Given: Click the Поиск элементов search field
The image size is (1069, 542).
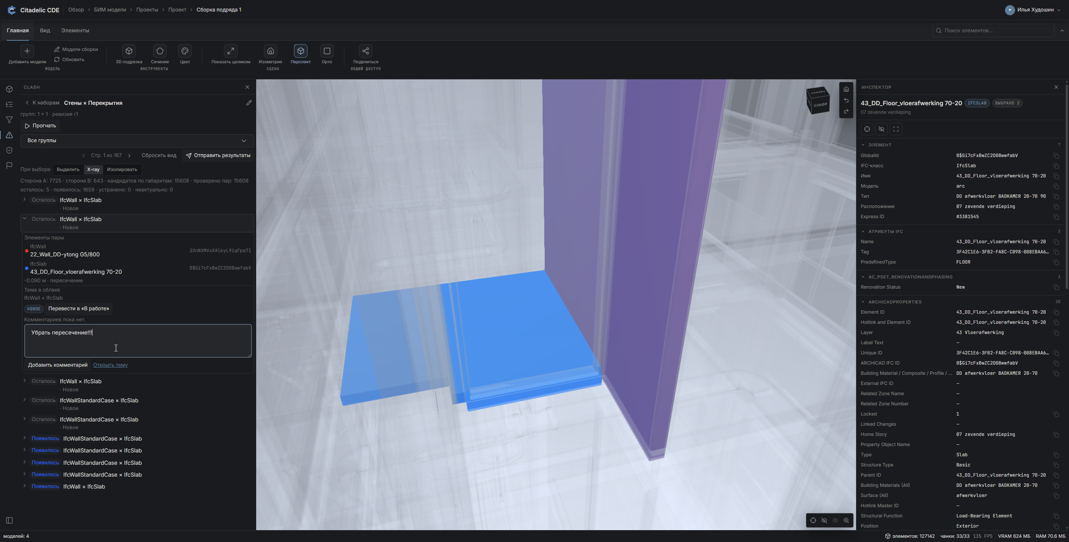Looking at the screenshot, I should tap(993, 31).
